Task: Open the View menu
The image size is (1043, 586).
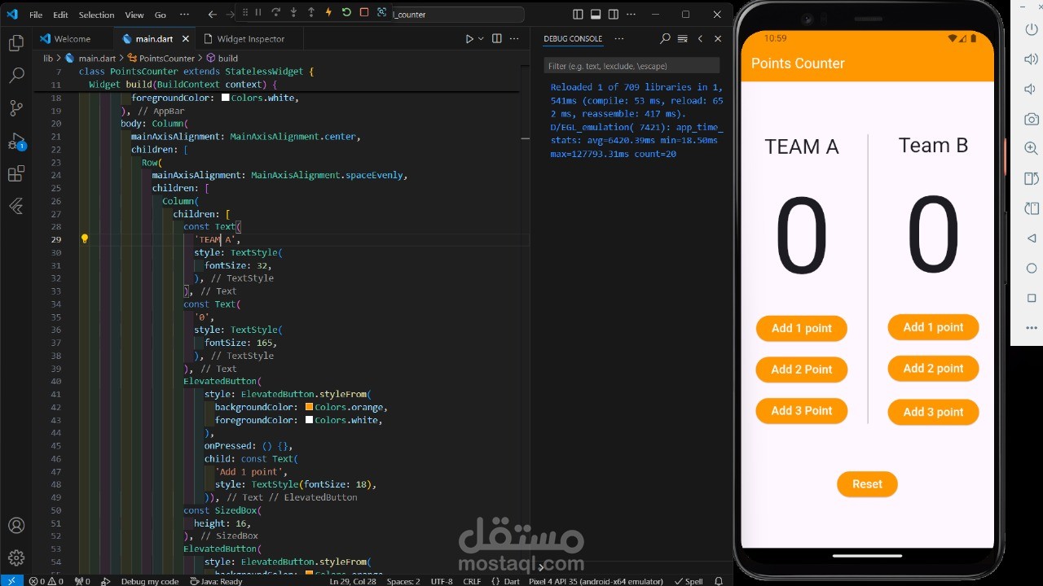Action: pos(134,15)
